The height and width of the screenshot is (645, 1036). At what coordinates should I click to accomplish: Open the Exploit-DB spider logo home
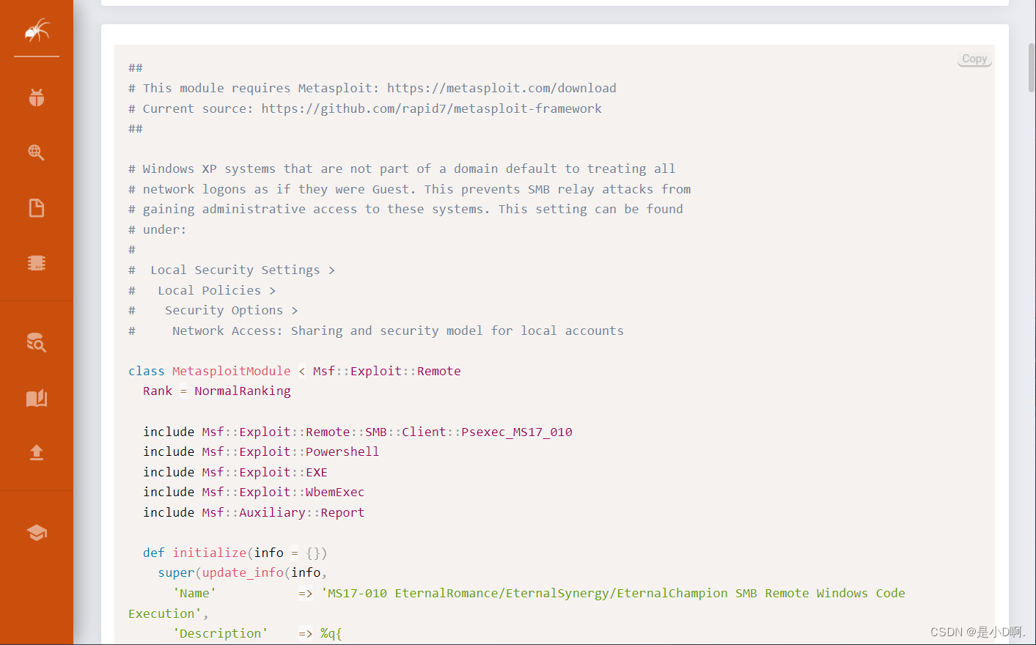[37, 31]
